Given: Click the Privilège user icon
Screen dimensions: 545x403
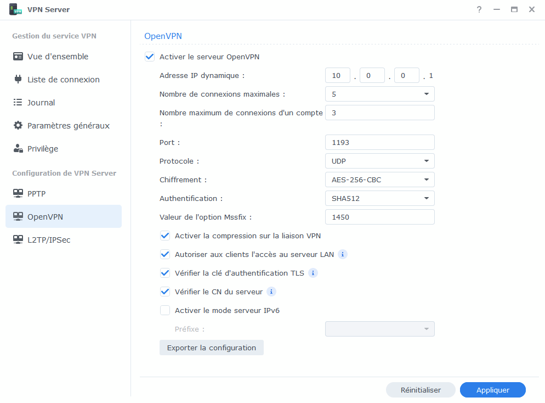Looking at the screenshot, I should (18, 149).
